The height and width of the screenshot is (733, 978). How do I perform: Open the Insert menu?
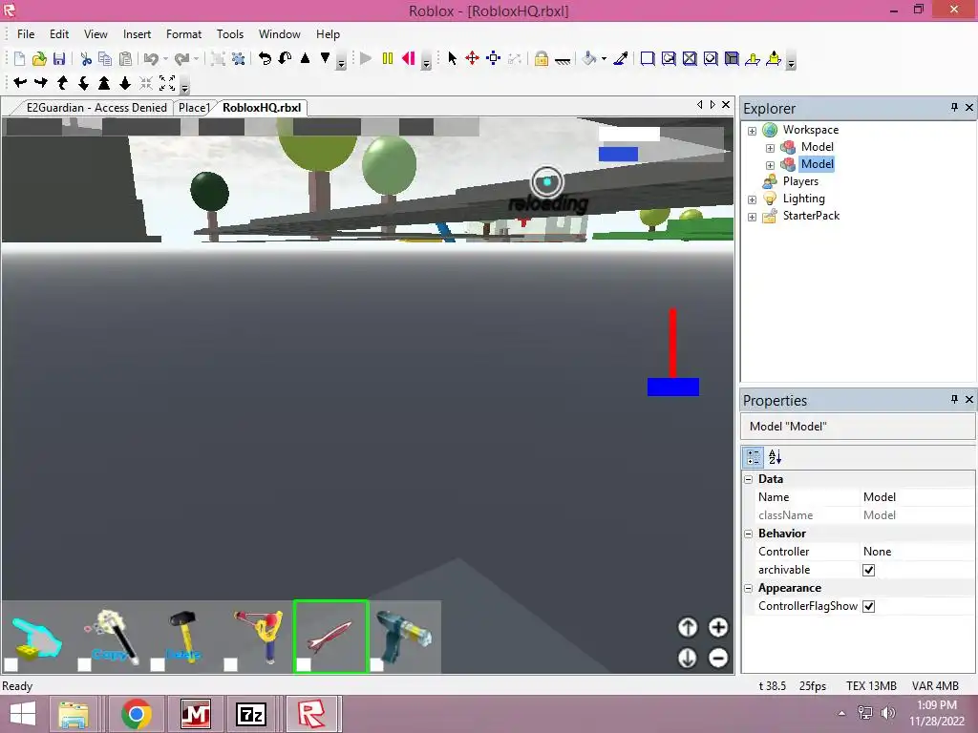137,34
